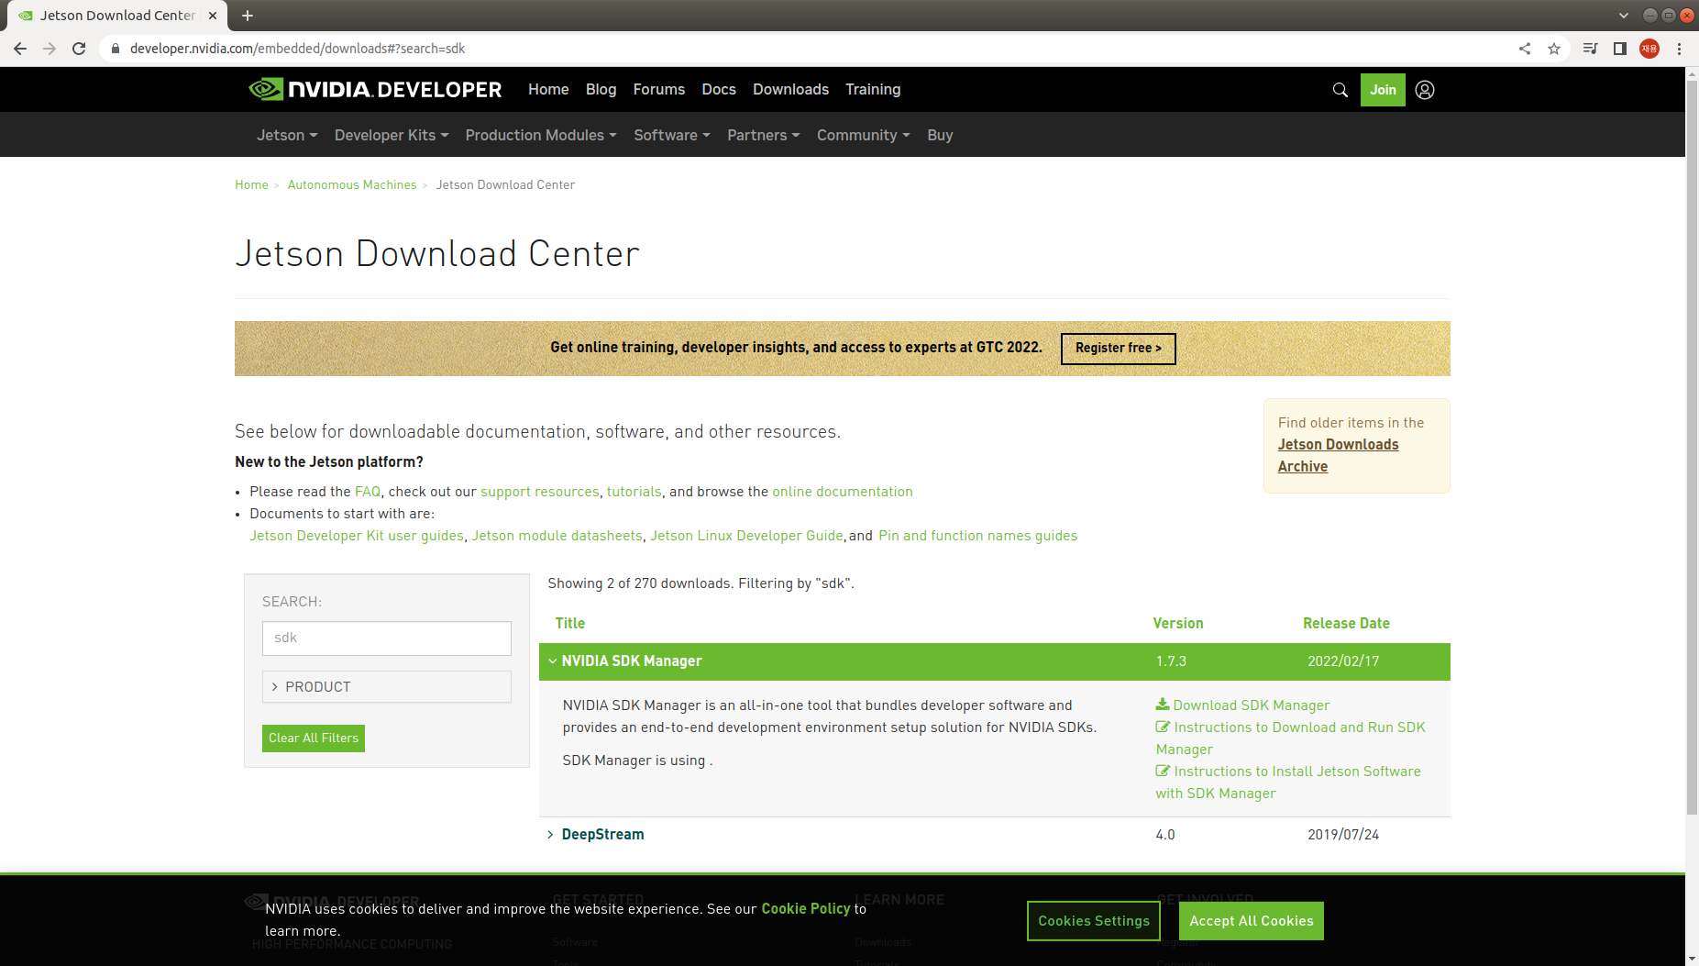Viewport: 1699px width, 966px height.
Task: Close the Jetson Download Center tab
Action: pos(213,16)
